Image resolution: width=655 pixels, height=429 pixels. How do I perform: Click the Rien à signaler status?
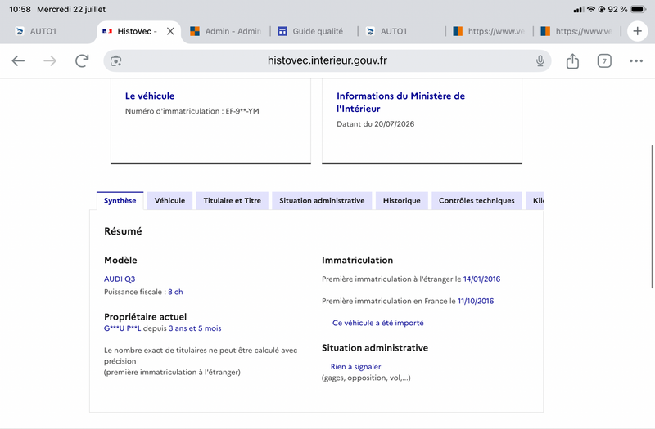click(355, 366)
